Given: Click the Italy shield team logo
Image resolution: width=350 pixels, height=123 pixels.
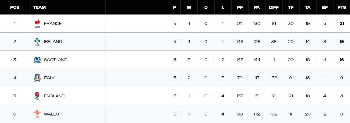Looking at the screenshot, I should tap(37, 78).
